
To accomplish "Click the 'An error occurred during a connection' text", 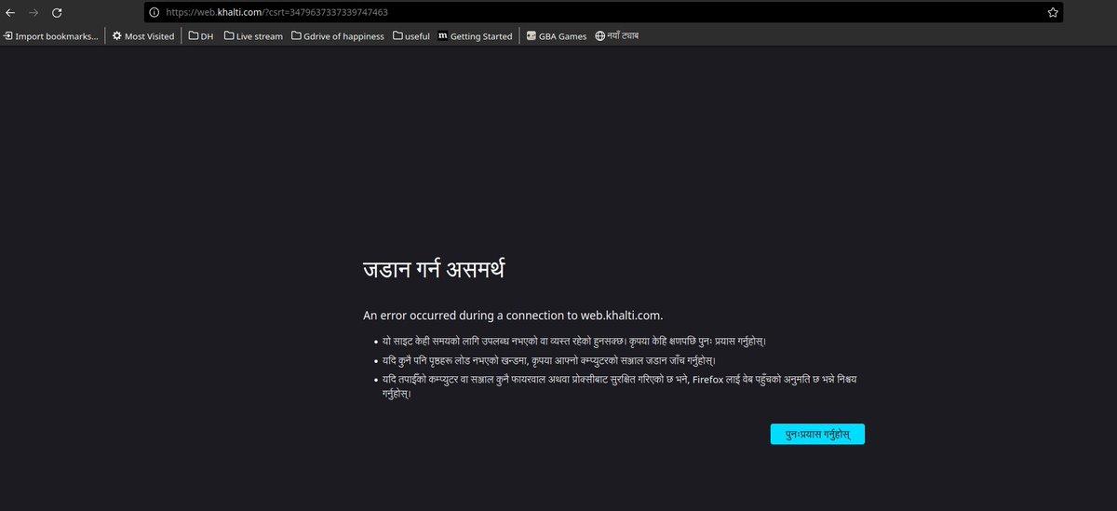I will 513,316.
